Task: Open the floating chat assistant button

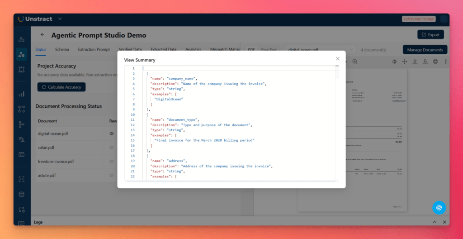Action: coord(438,207)
